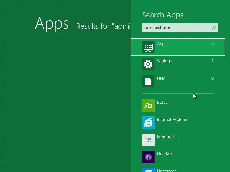This screenshot has width=230, height=172.
Task: Click the magnifier search icon
Action: (x=214, y=28)
